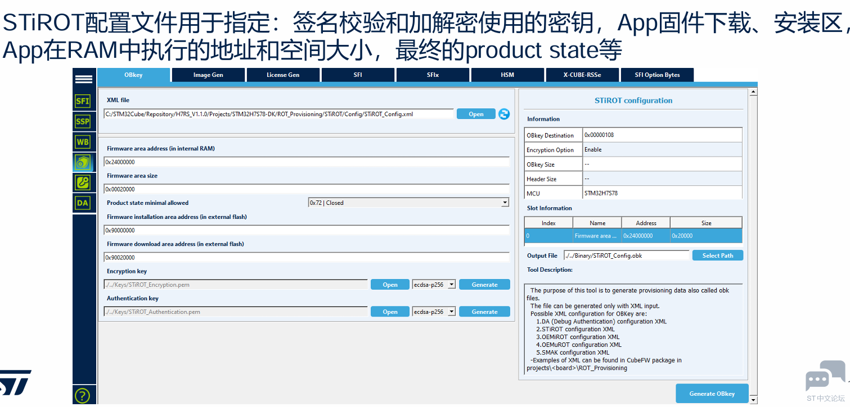
Task: Click the Select Path button
Action: click(718, 255)
